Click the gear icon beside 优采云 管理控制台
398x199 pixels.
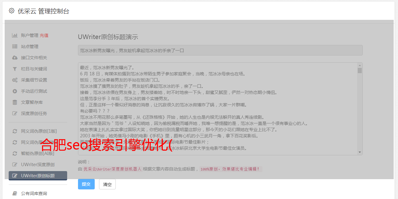pyautogui.click(x=11, y=11)
